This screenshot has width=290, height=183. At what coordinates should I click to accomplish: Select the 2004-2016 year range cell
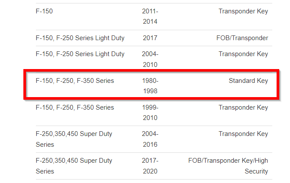click(x=150, y=139)
